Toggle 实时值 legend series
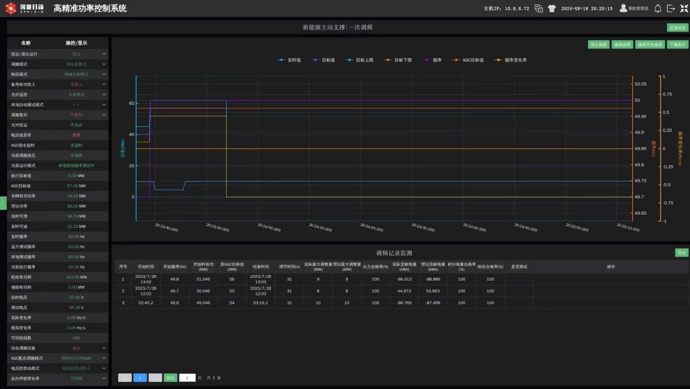 [x=289, y=60]
